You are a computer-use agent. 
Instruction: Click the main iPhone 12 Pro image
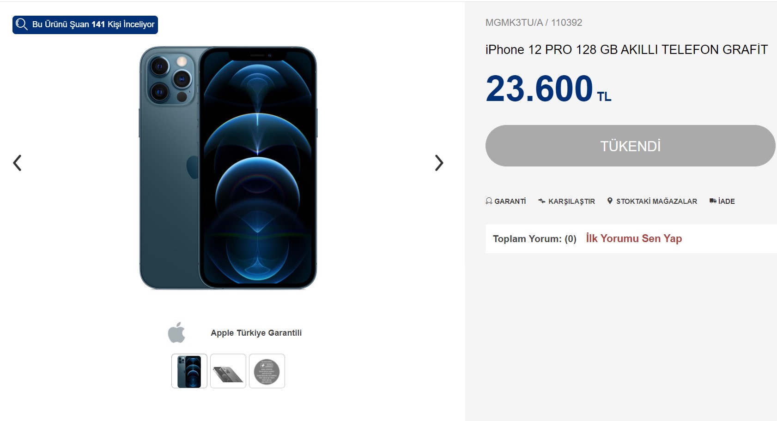[228, 168]
